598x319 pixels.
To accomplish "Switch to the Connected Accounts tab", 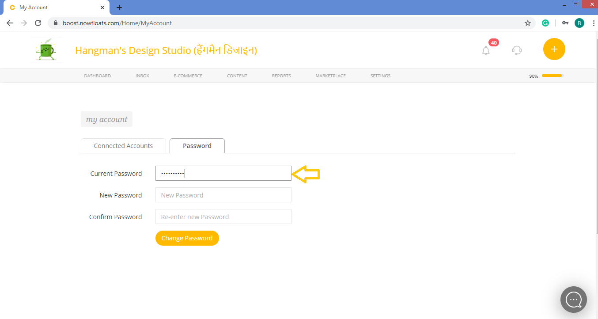I will pyautogui.click(x=123, y=145).
